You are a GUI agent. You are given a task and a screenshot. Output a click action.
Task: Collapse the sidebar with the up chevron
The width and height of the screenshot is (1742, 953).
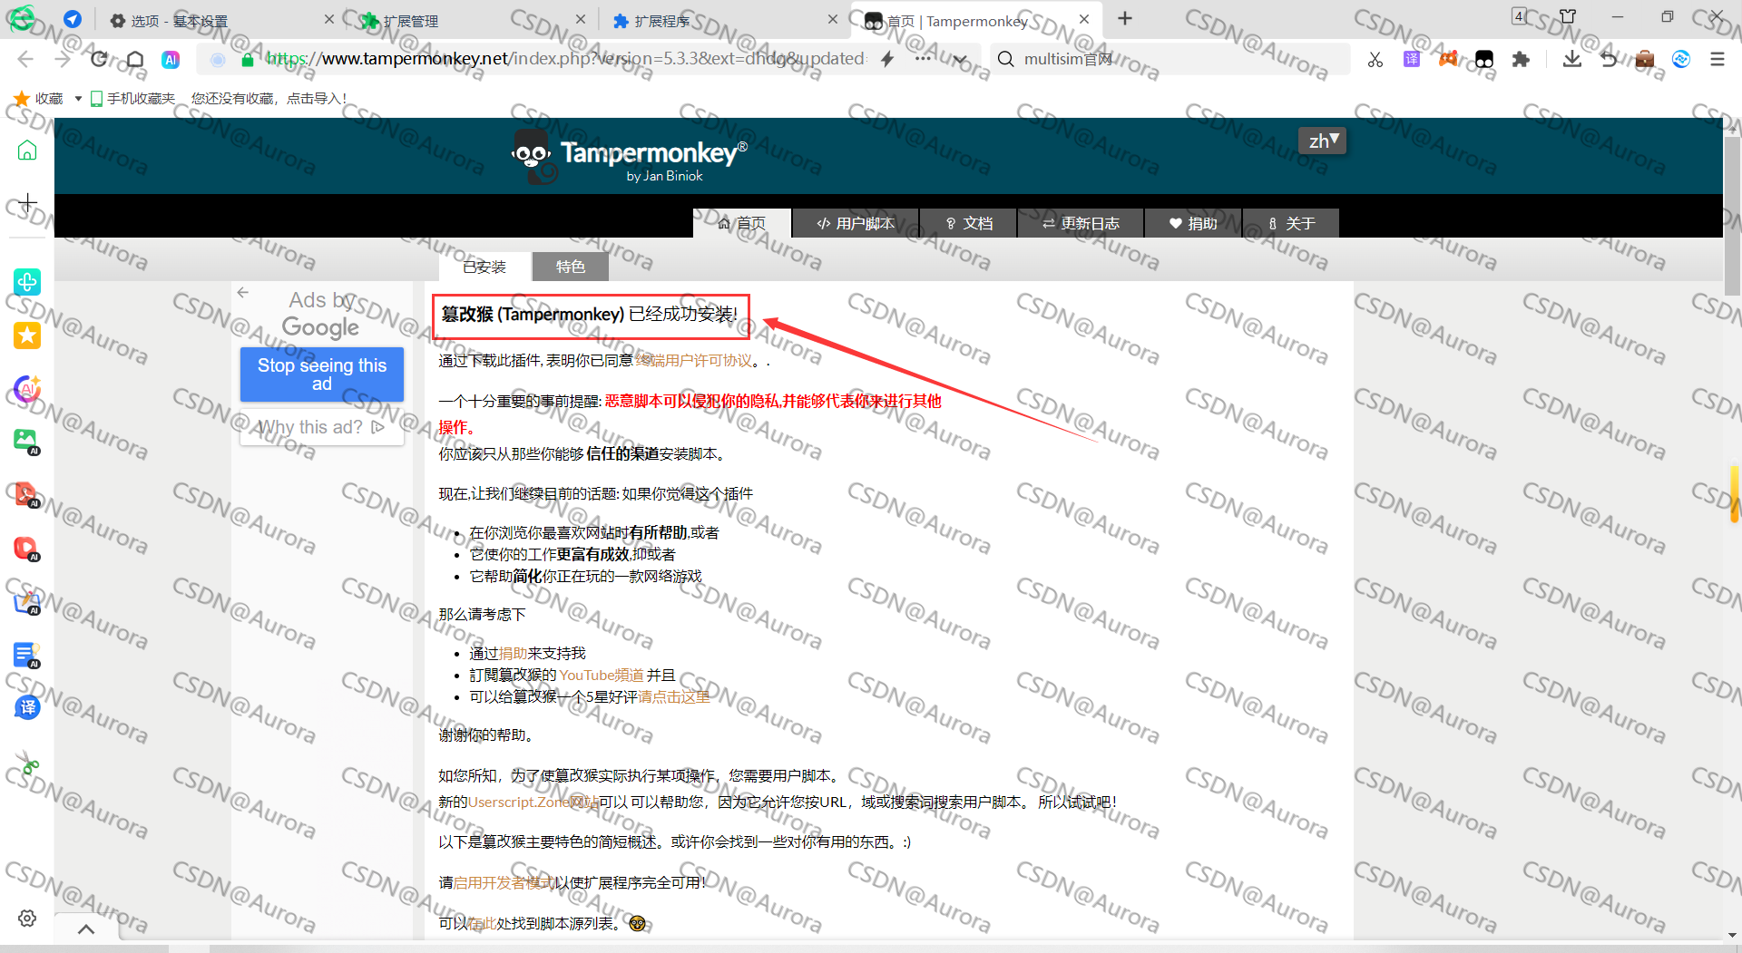point(86,929)
